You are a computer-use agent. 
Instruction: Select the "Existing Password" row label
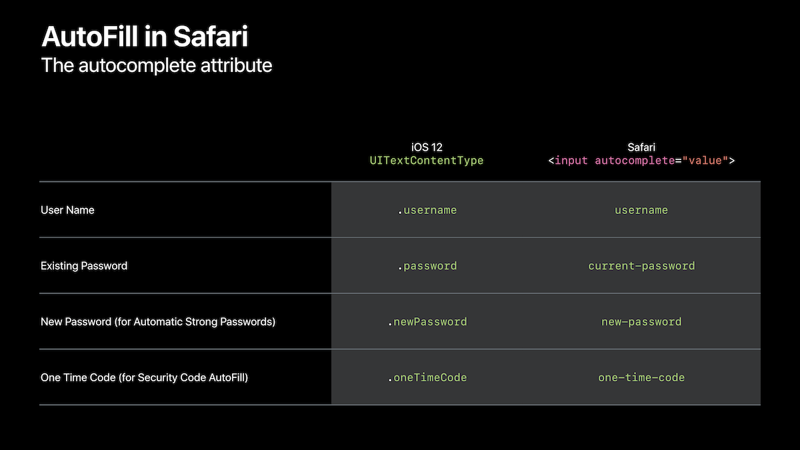coord(84,266)
